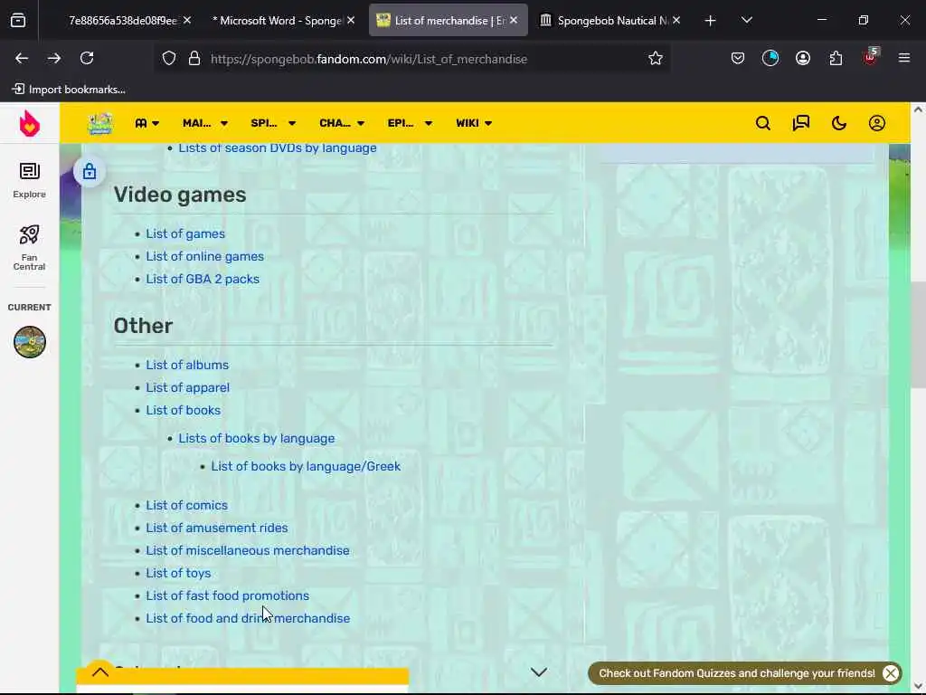Image resolution: width=926 pixels, height=695 pixels.
Task: Expand the language dropdown in yellow bar
Action: coord(147,123)
